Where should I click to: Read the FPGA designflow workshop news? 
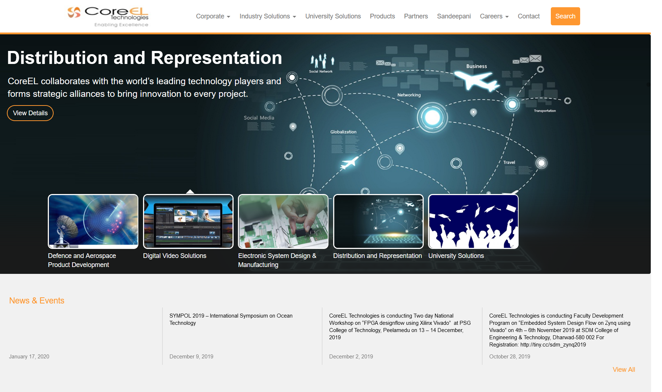(400, 326)
